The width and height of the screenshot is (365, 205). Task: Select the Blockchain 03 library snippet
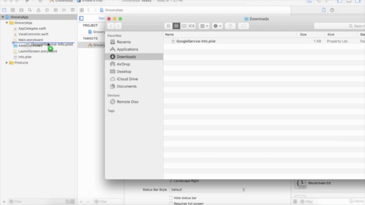[x=328, y=183]
